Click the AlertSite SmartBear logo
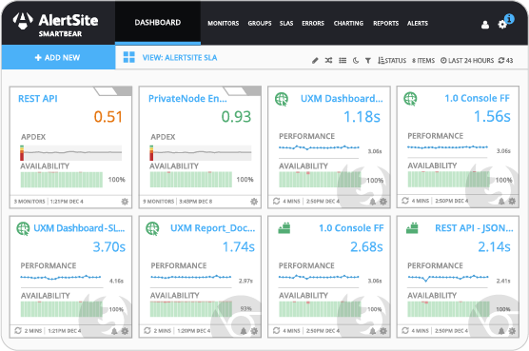The width and height of the screenshot is (529, 351). point(56,25)
